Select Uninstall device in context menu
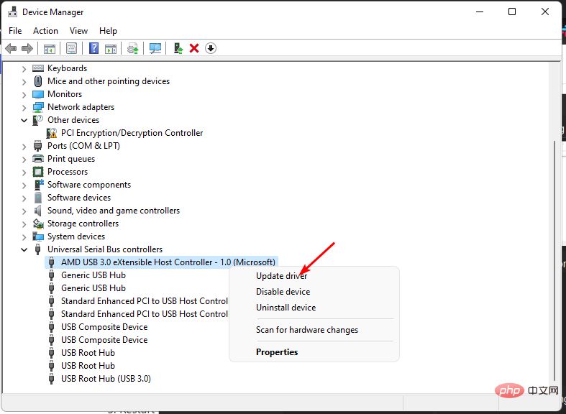 coord(286,308)
